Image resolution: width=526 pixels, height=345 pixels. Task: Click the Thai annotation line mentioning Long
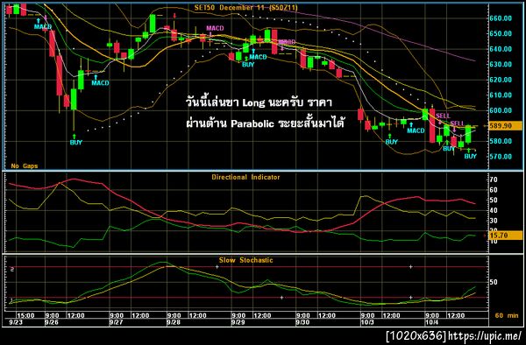coord(259,102)
